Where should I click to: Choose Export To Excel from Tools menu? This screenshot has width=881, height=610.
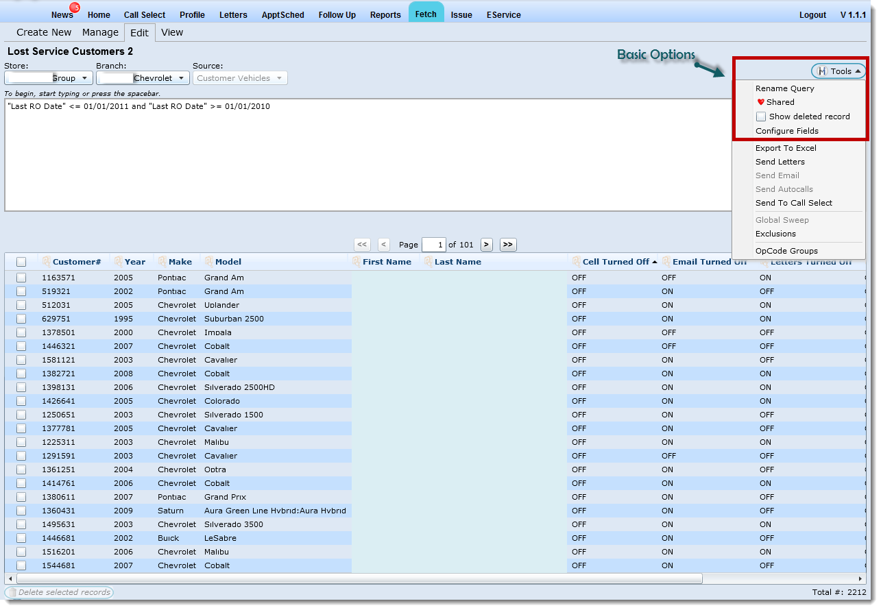tap(786, 148)
